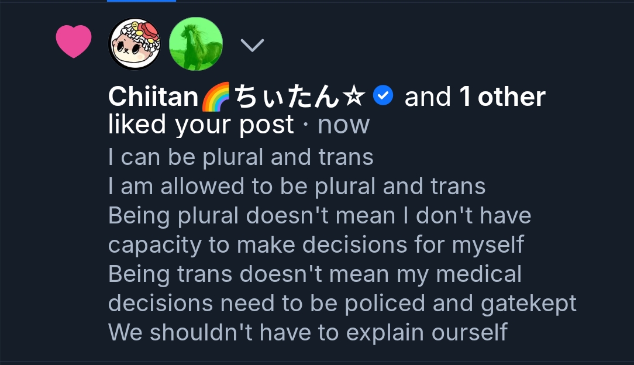Select the blue active tab indicator
Image resolution: width=634 pixels, height=365 pixels.
click(142, 1)
